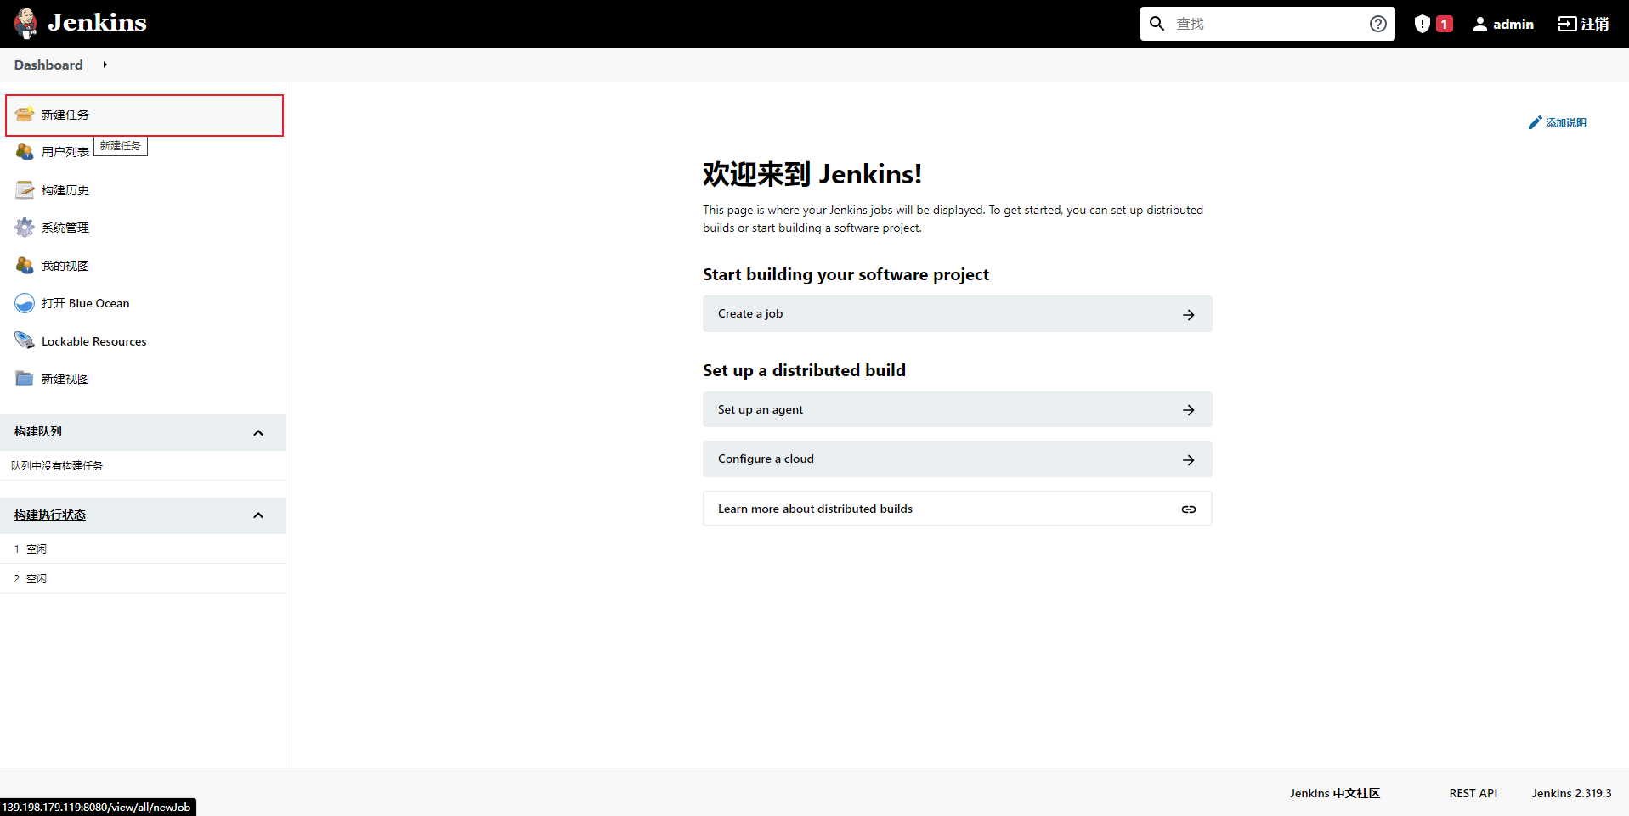The image size is (1629, 816).
Task: Open the red notification badge showing 1
Action: click(1444, 24)
